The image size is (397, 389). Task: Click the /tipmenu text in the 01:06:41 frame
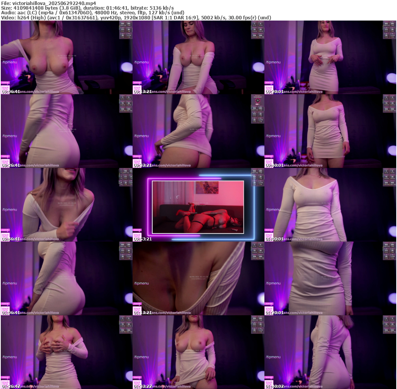[9, 284]
